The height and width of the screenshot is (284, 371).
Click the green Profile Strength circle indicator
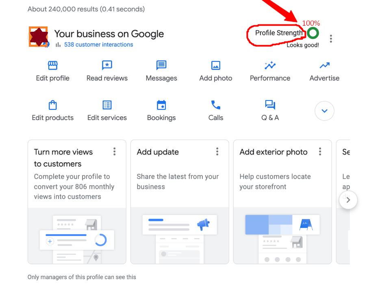tap(313, 33)
